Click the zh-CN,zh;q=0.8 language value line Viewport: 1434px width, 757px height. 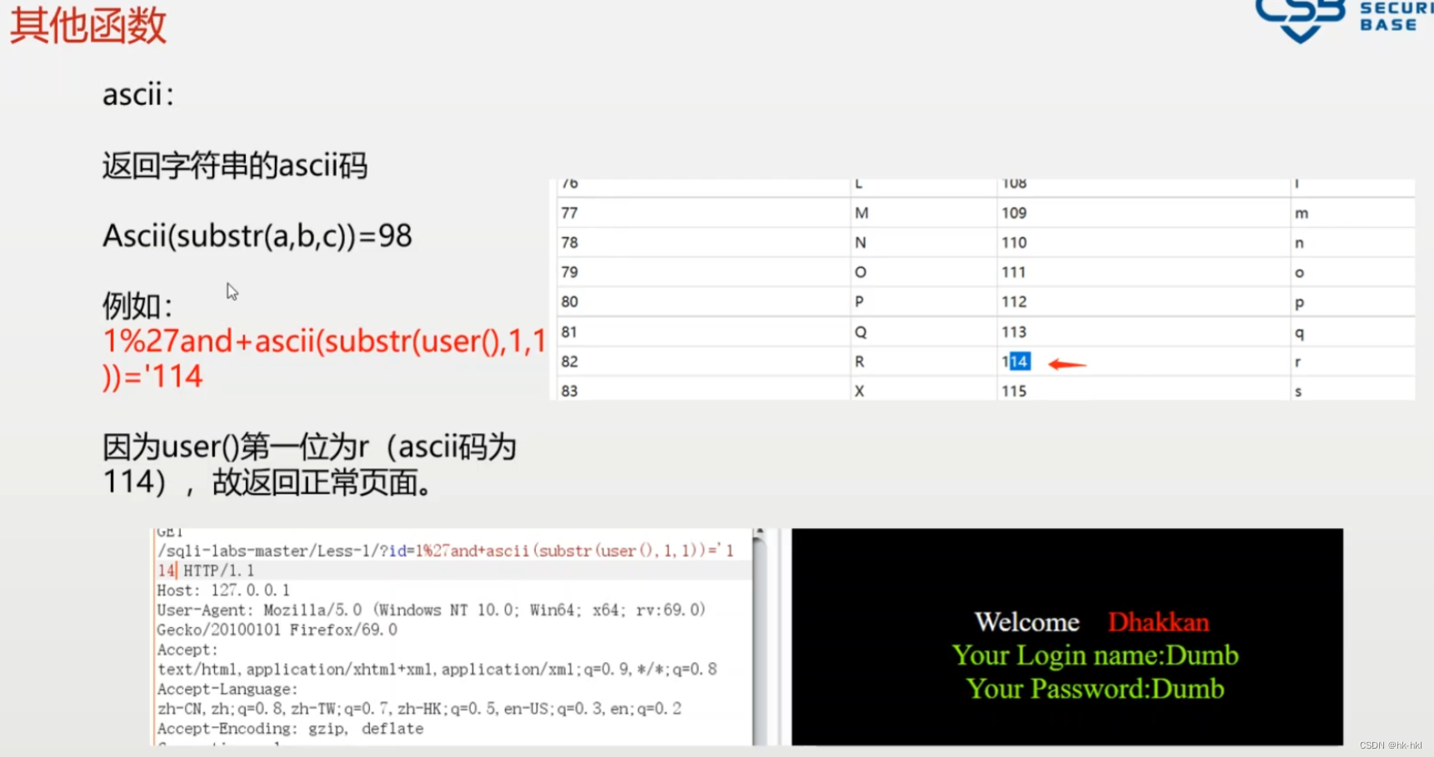click(x=419, y=709)
